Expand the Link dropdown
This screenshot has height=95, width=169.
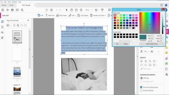pyautogui.click(x=75, y=16)
